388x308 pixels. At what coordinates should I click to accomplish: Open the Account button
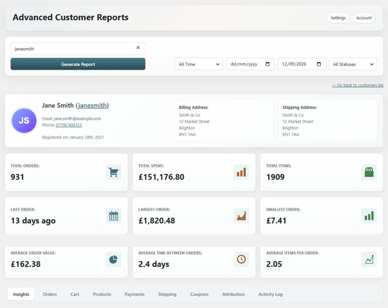click(364, 18)
